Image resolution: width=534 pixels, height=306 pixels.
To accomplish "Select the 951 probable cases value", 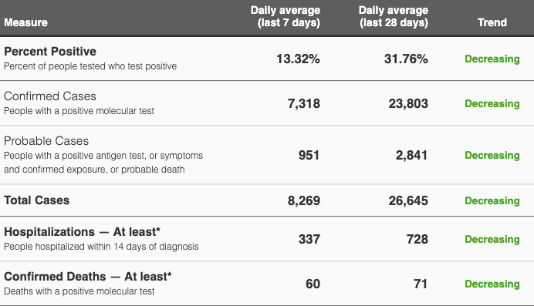I will tap(309, 155).
